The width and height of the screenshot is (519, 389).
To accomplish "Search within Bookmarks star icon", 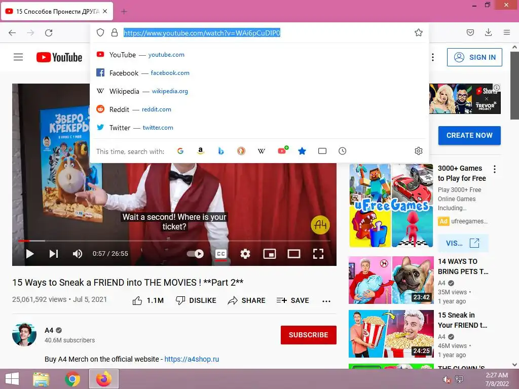I will point(302,151).
